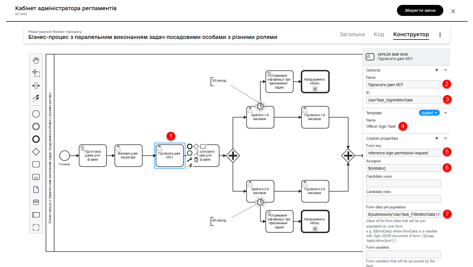Image resolution: width=473 pixels, height=267 pixels.
Task: Select the joining parallel gateway diamond
Action: 348,156
